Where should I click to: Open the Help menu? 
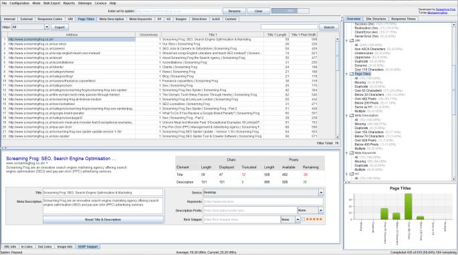113,3
